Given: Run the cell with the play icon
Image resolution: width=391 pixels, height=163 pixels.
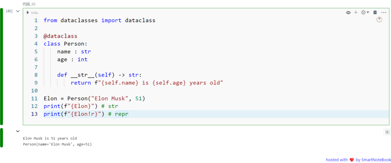Looking at the screenshot, I should coord(28,12).
